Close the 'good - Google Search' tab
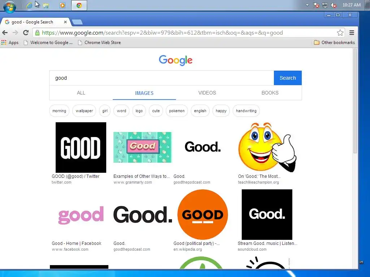Image resolution: width=370 pixels, height=277 pixels. 65,22
